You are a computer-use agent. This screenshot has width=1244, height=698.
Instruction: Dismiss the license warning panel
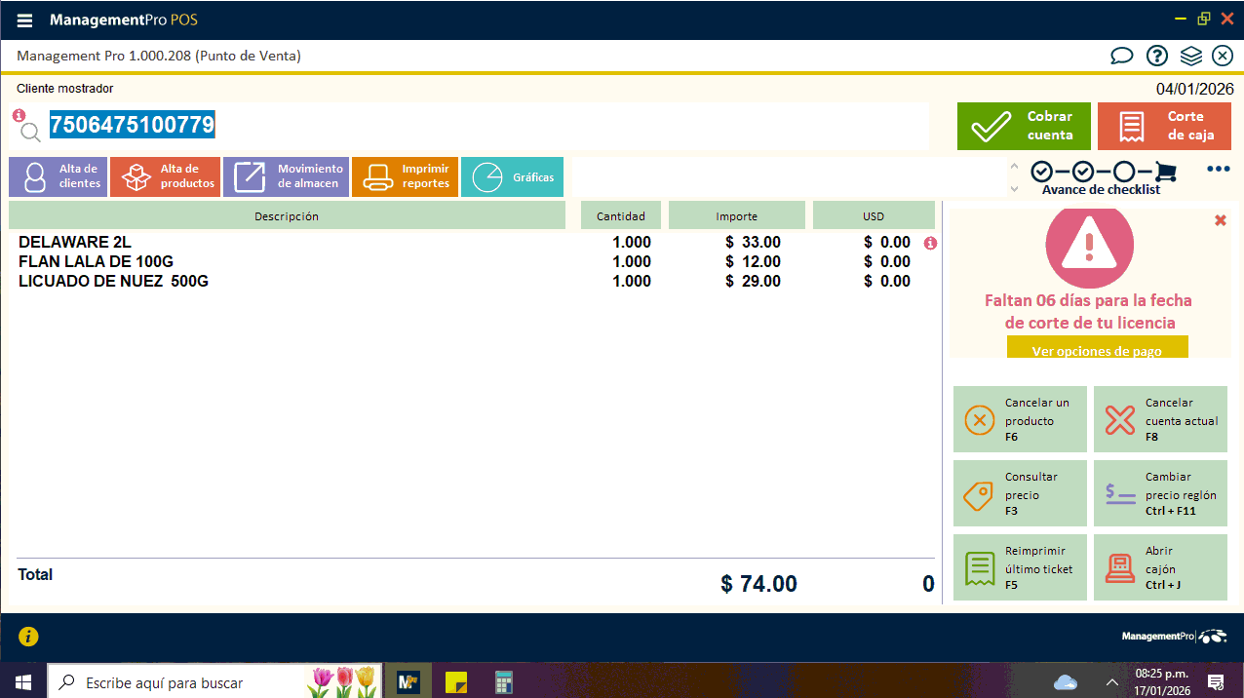[1220, 220]
